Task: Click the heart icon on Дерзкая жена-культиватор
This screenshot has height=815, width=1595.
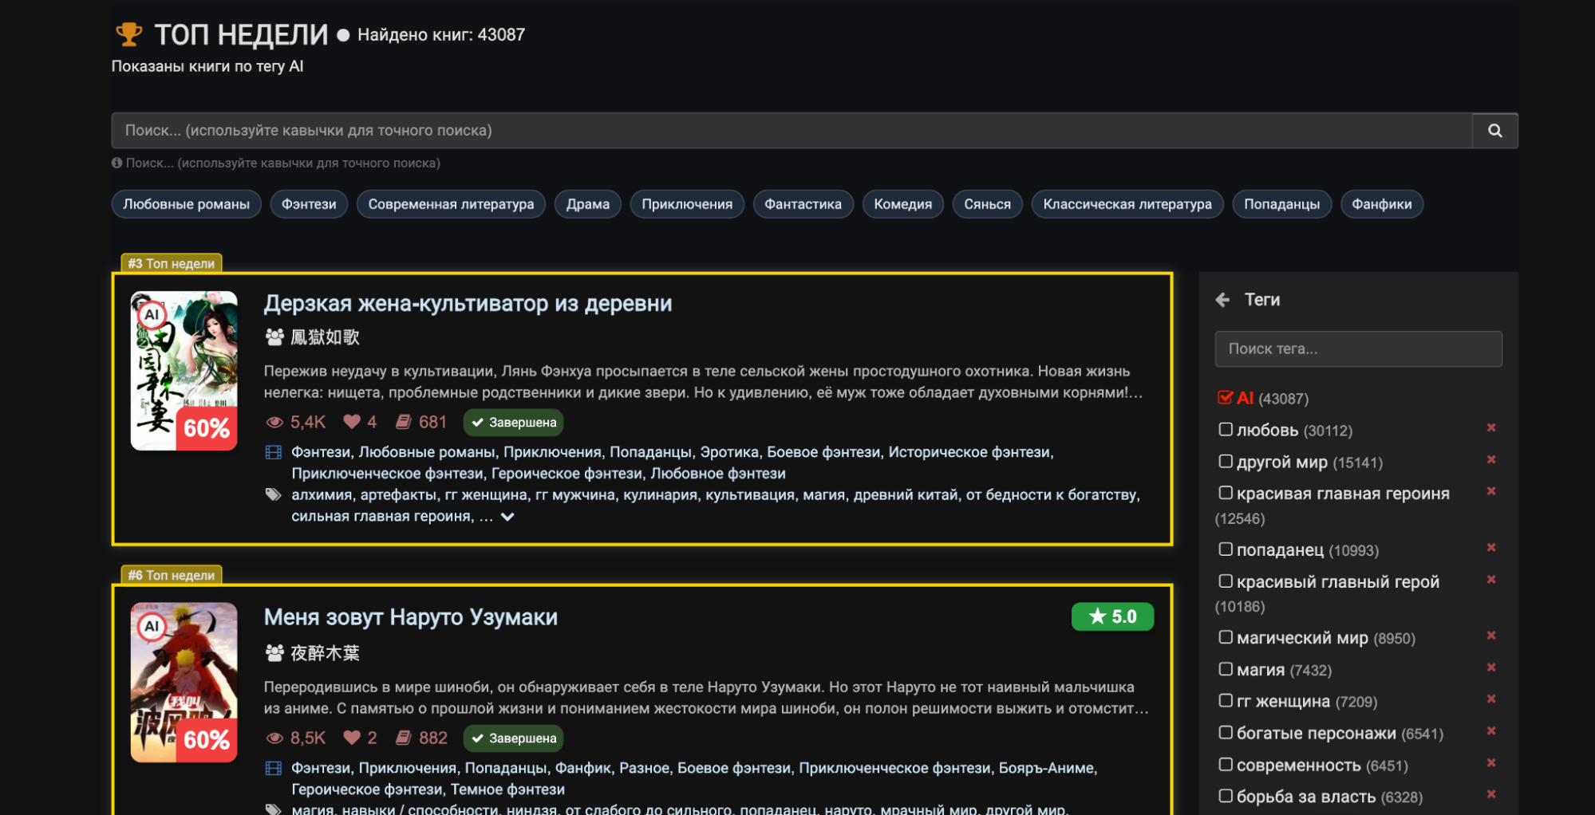Action: [351, 422]
